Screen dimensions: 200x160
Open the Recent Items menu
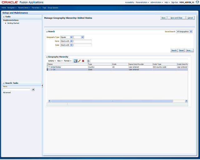pos(24,7)
